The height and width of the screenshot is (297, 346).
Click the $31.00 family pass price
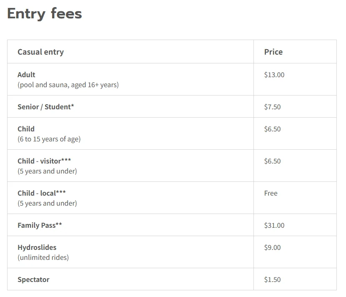coord(274,225)
